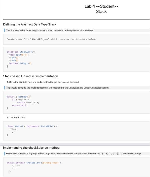Screen dimensions: 150x177
Task: Click the note 'You should also add the implementation'
Action: (x=58, y=88)
